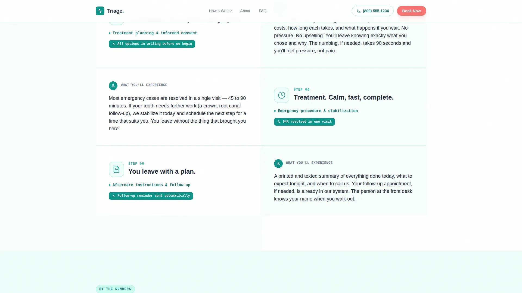The height and width of the screenshot is (293, 522).
Task: Click 'Follow-up reminder sent automatically' badge
Action: tap(151, 196)
